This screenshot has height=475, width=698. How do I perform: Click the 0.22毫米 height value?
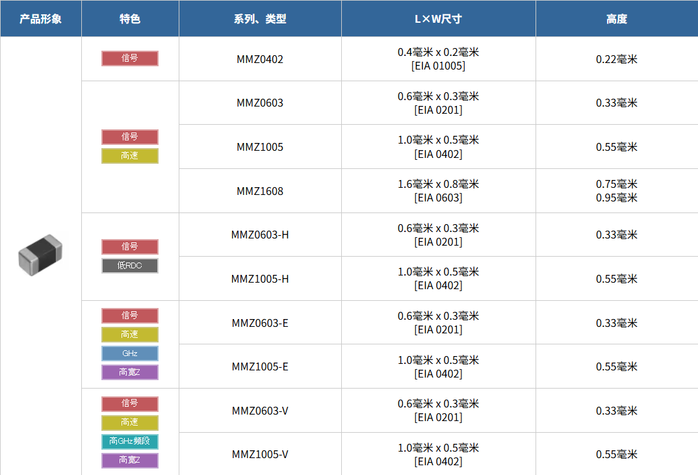click(x=617, y=59)
